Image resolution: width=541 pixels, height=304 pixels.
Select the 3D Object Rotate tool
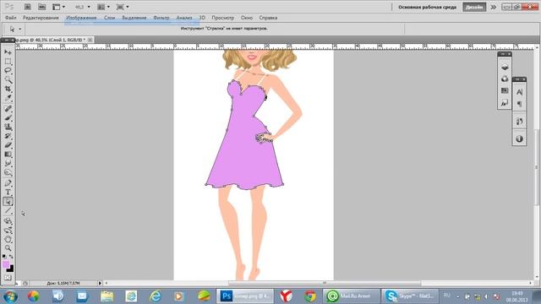point(8,221)
